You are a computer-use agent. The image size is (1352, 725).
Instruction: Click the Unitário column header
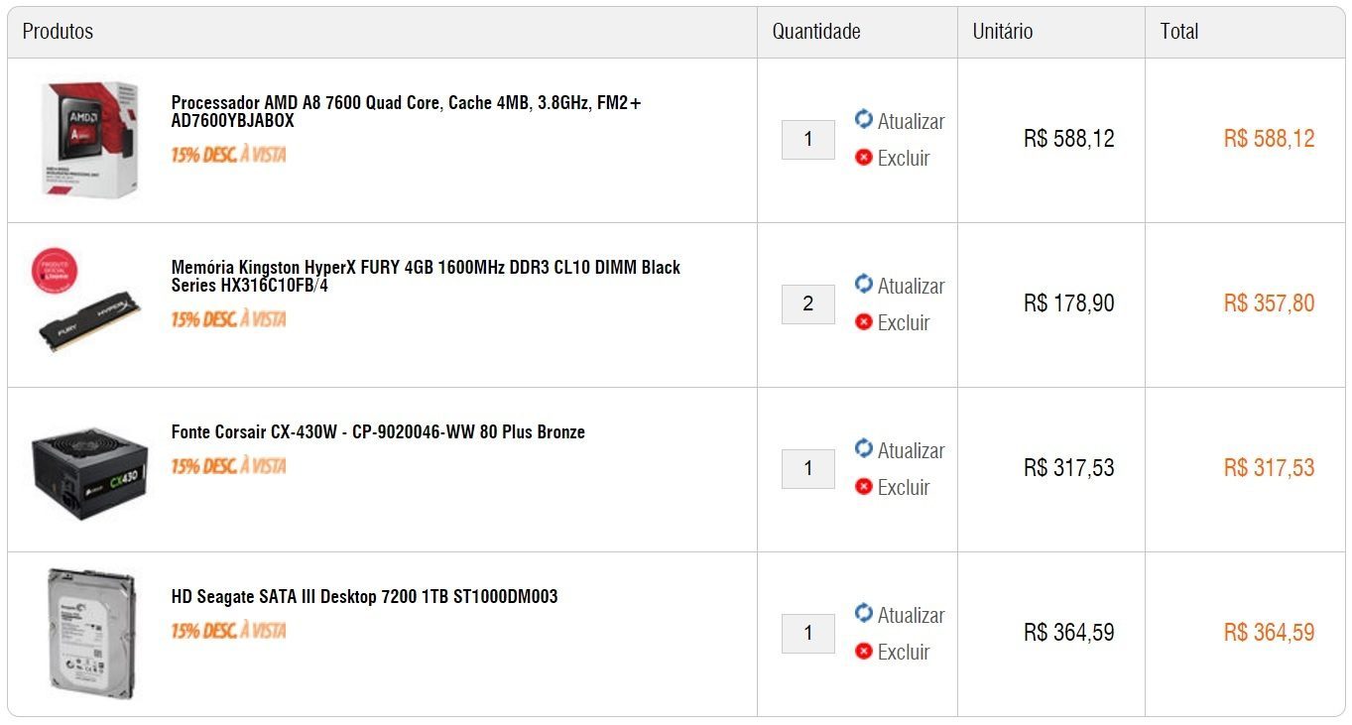(1002, 32)
